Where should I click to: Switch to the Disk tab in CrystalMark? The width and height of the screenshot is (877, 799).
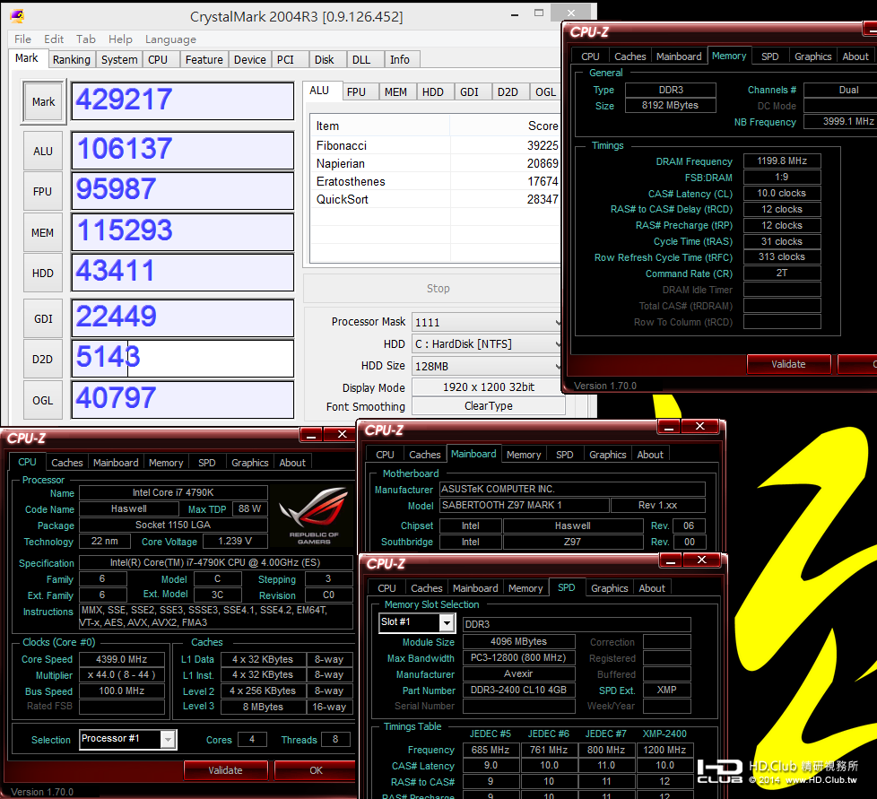325,60
